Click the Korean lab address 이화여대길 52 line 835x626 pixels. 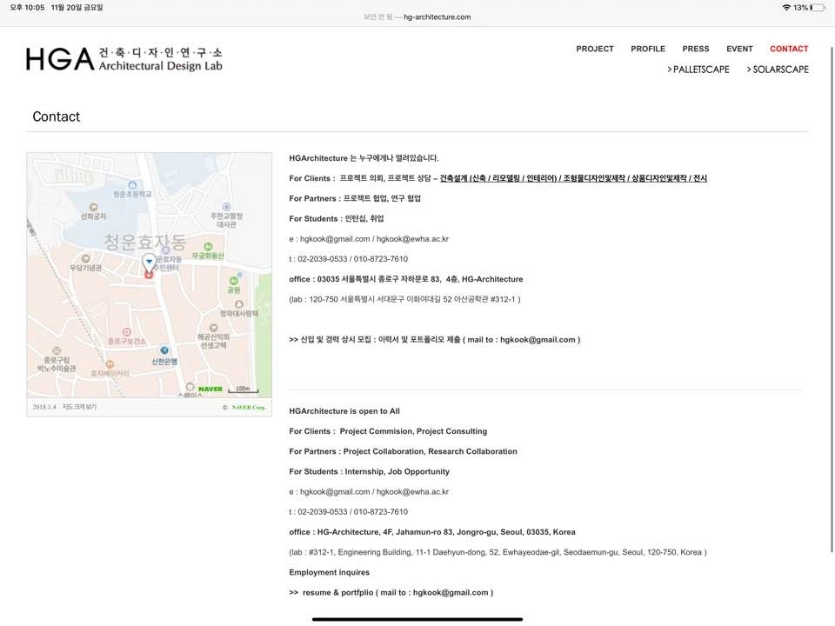coord(404,300)
